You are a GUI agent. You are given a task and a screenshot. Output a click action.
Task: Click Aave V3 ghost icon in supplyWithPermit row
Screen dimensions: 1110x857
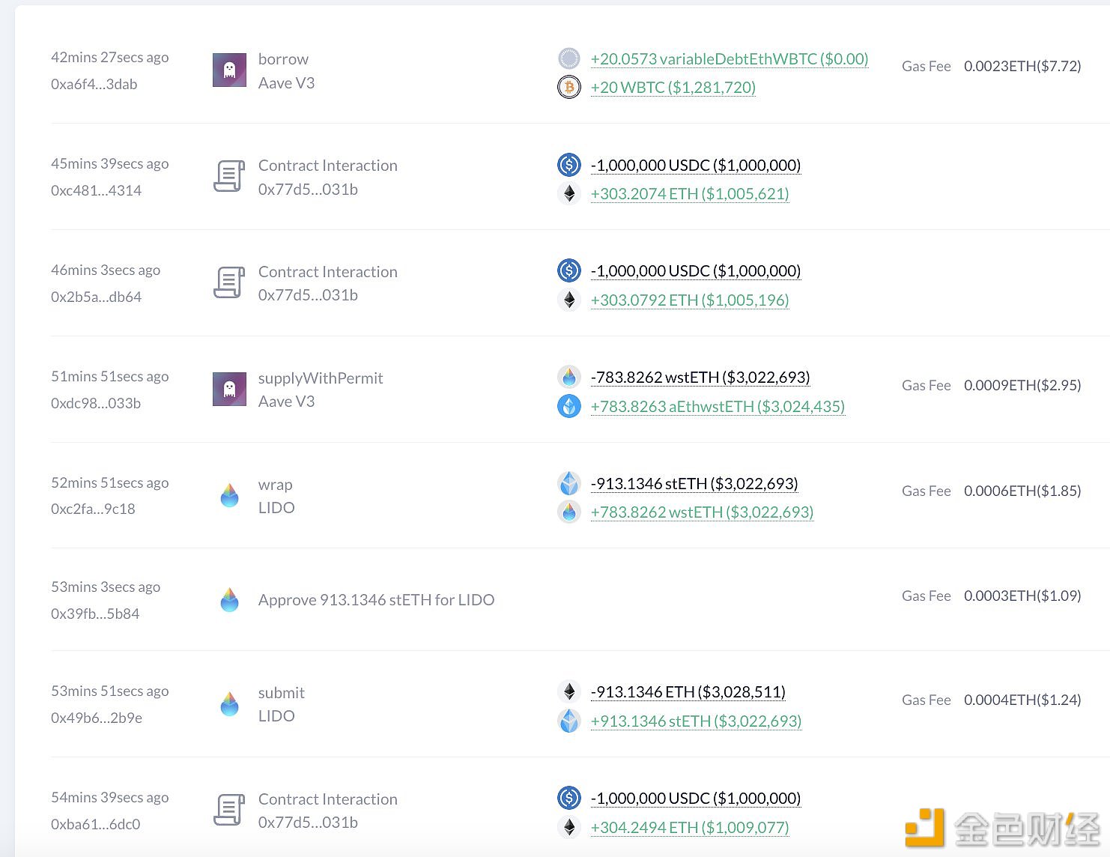click(x=229, y=390)
